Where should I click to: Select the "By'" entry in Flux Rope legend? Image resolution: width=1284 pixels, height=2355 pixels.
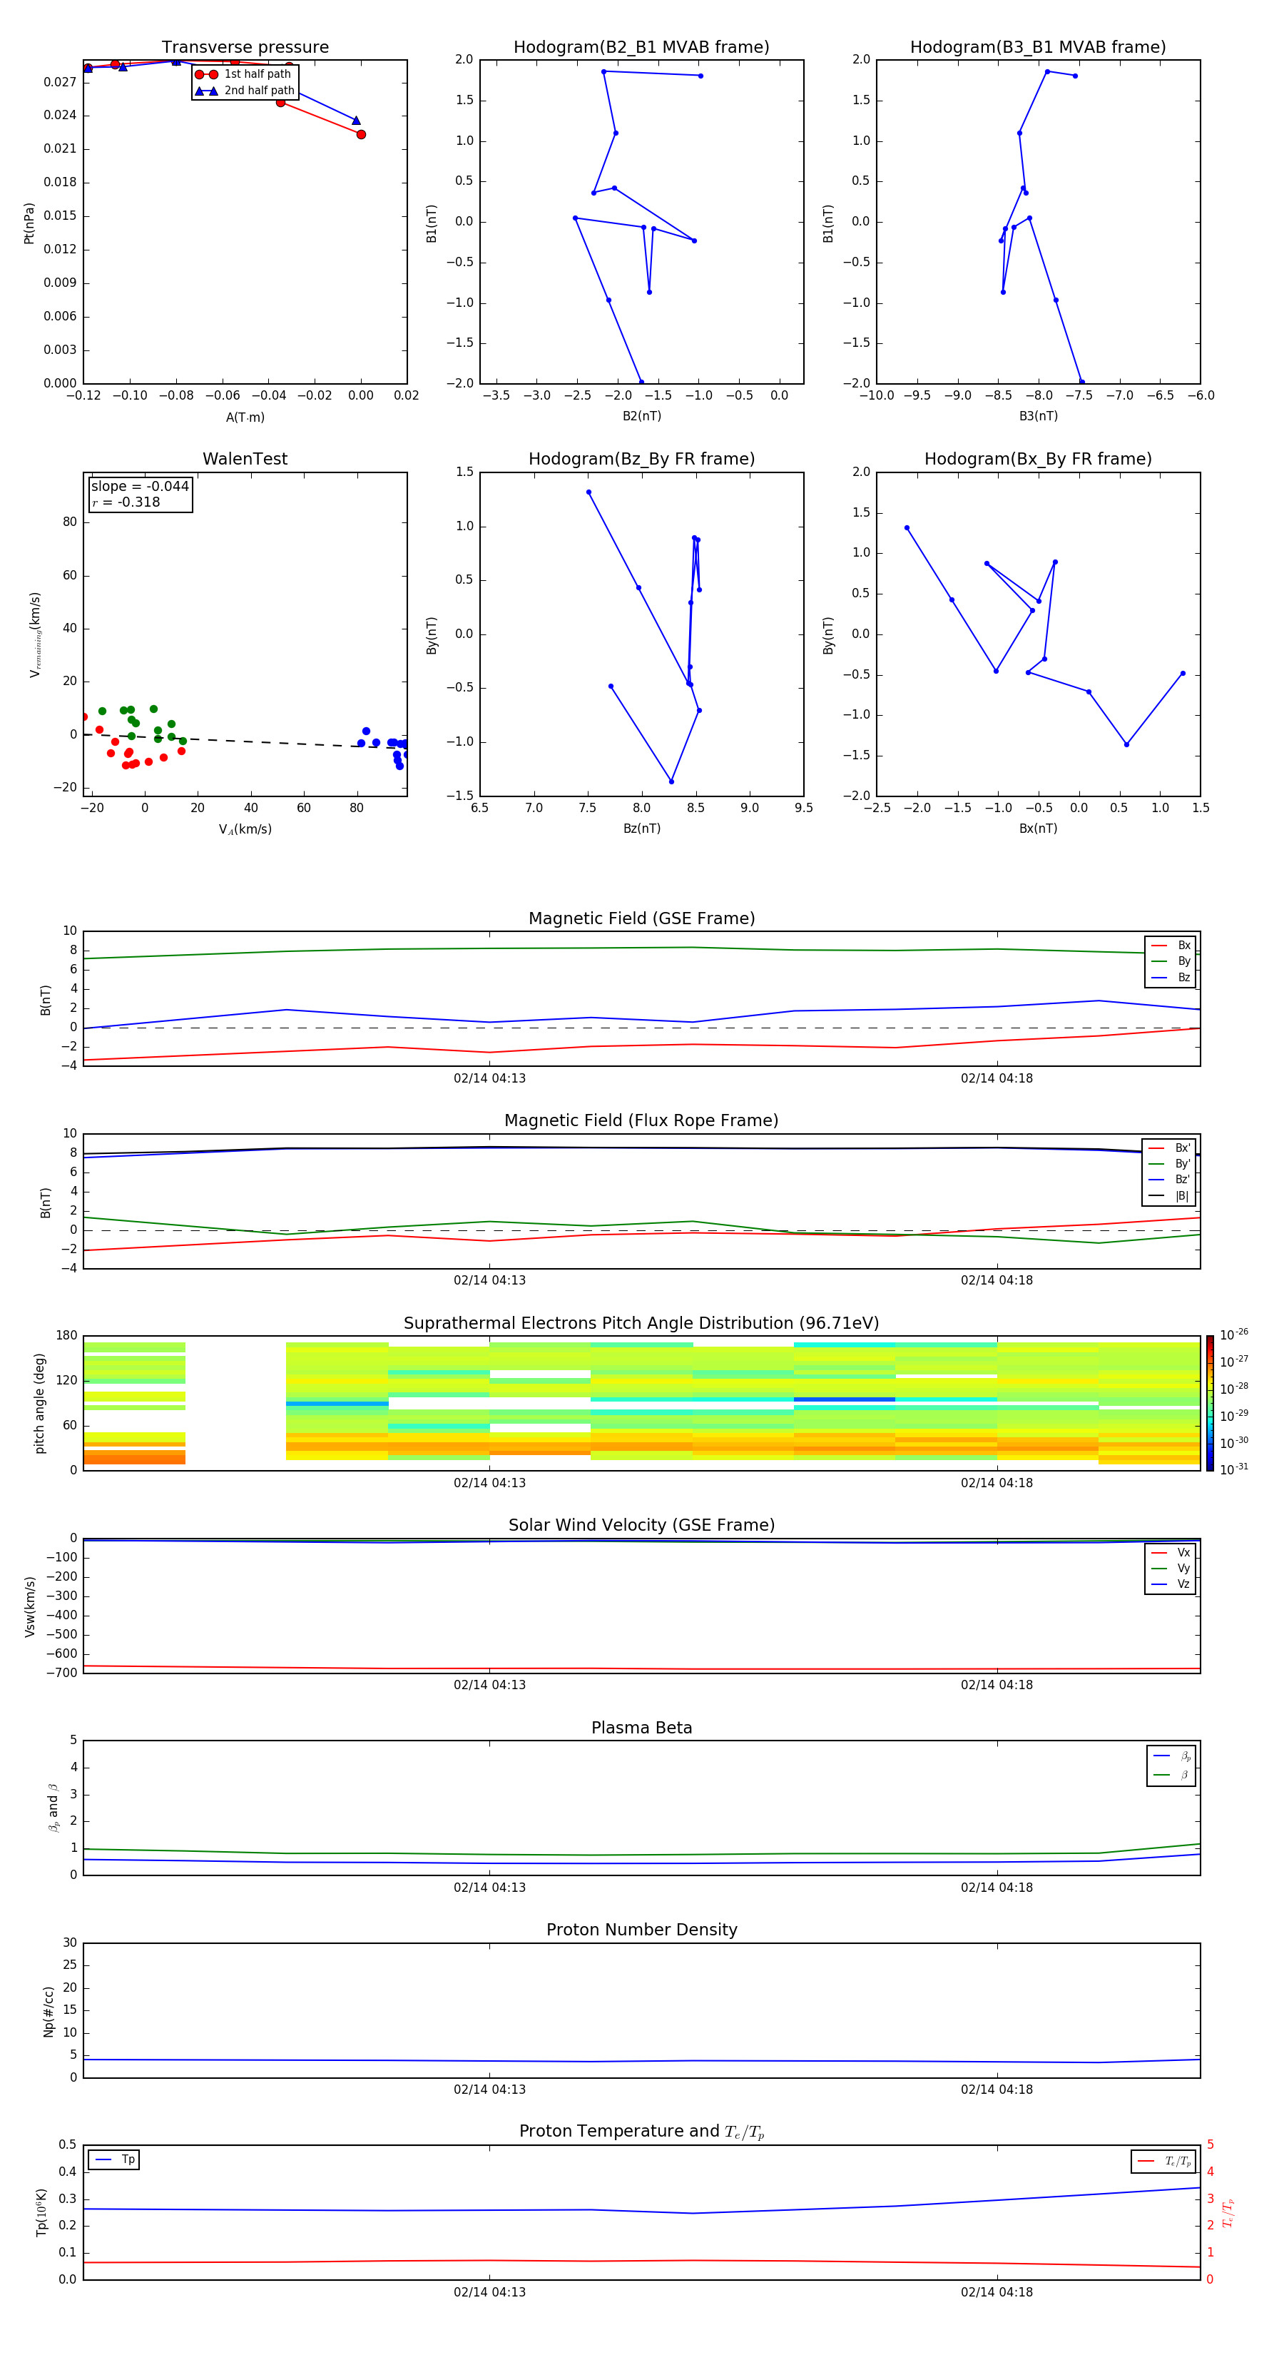1170,1165
